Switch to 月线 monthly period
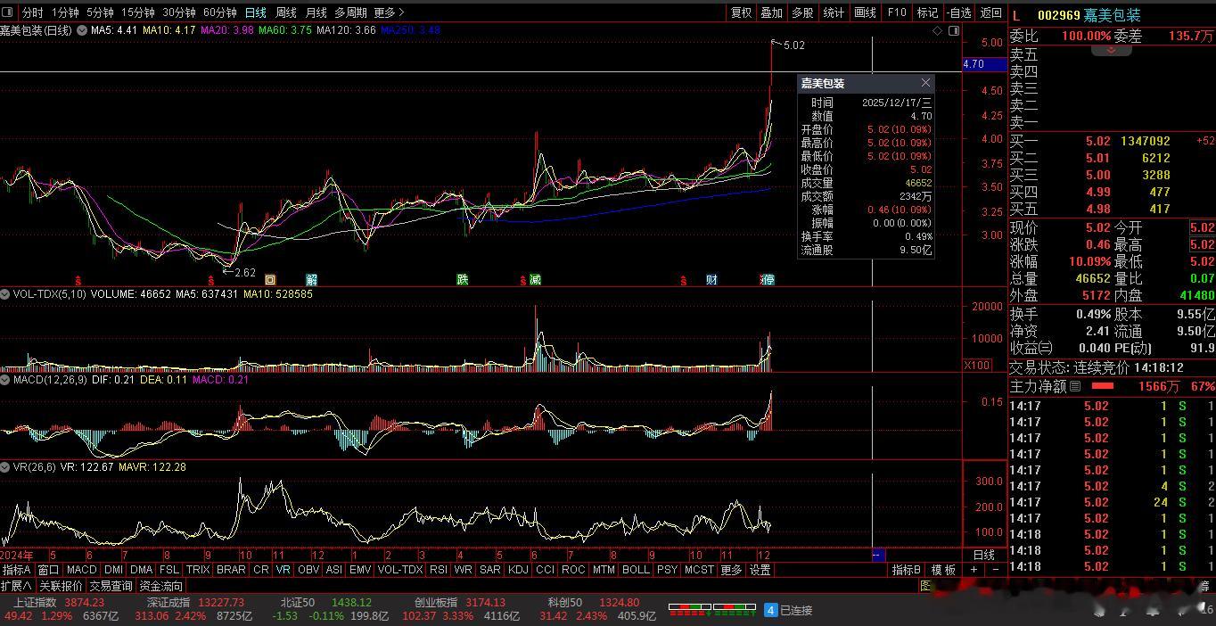 (x=316, y=12)
